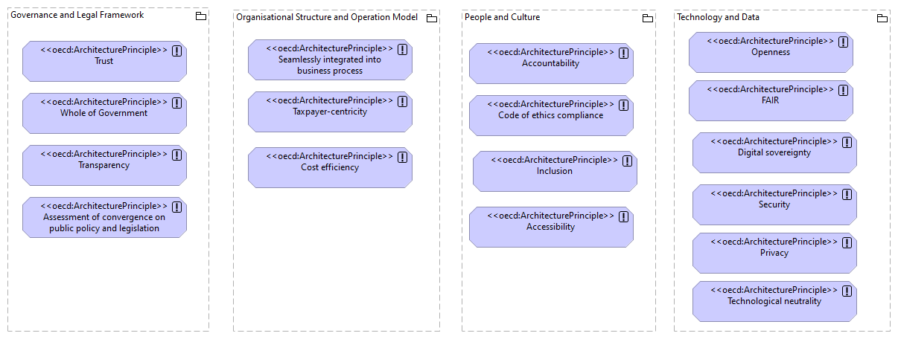Select the Taxpayer-centricity principle label
The width and height of the screenshot is (898, 339).
[330, 112]
